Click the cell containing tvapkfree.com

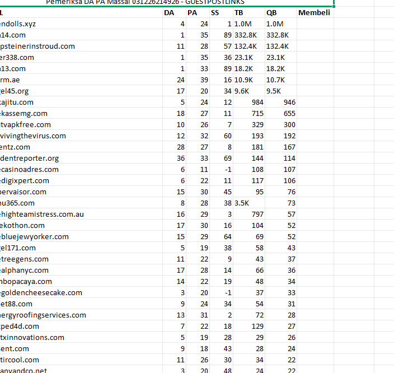coord(81,124)
